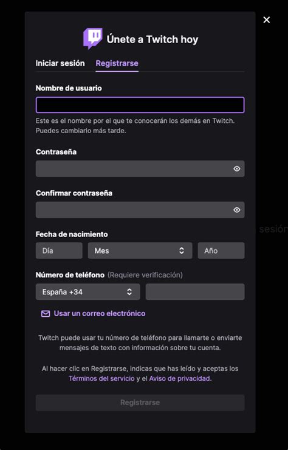Click the Registrarse submit button
Viewport: 288px width, 450px height.
(x=140, y=403)
